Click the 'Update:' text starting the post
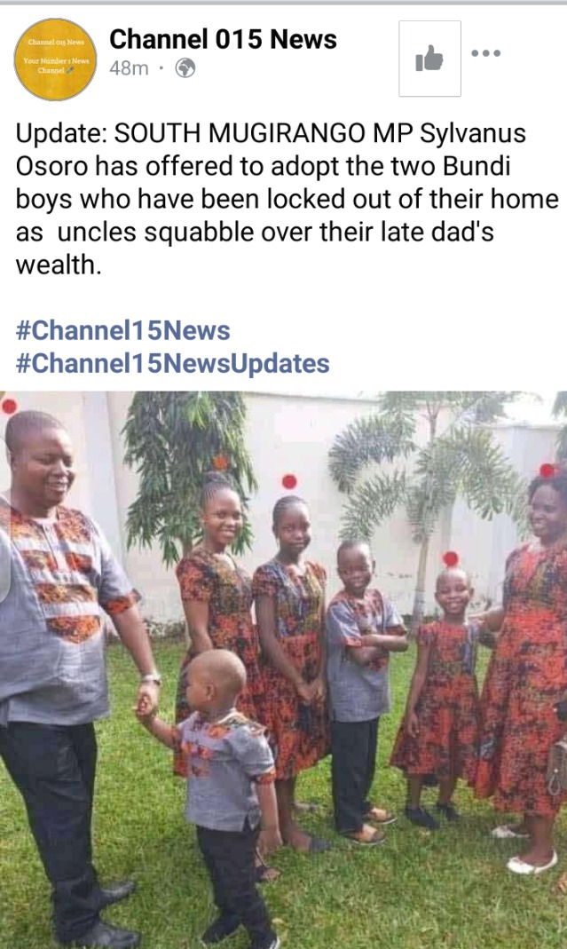This screenshot has height=949, width=567. pos(62,134)
